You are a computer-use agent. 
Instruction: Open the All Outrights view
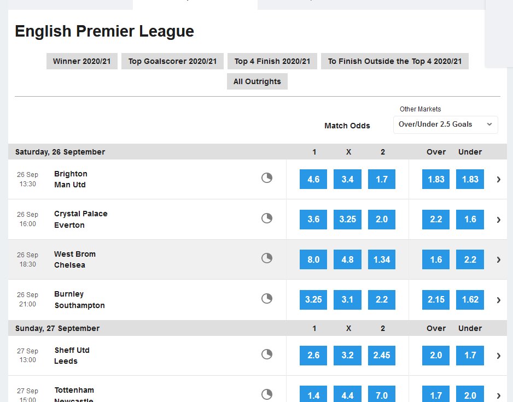[x=257, y=81]
